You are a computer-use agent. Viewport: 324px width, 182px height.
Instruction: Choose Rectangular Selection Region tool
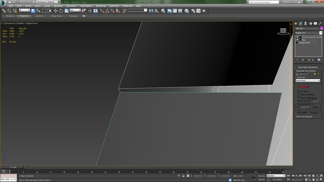coord(44,11)
